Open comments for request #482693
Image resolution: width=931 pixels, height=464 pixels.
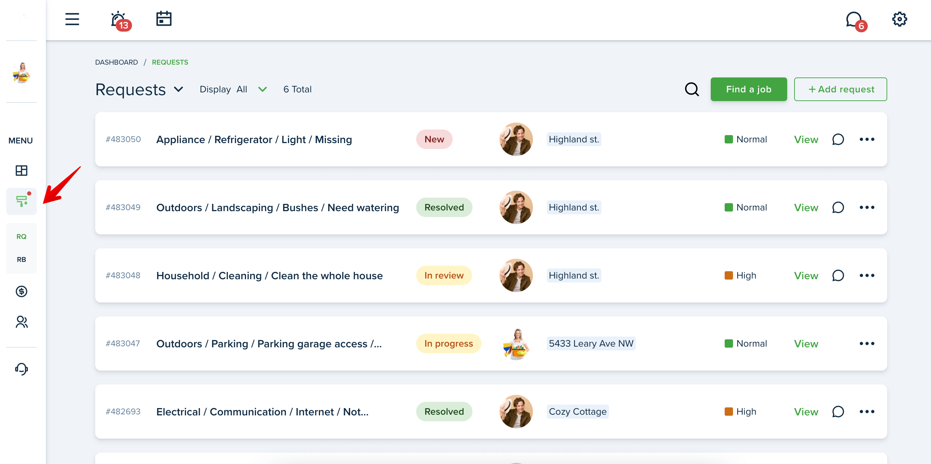[838, 412]
